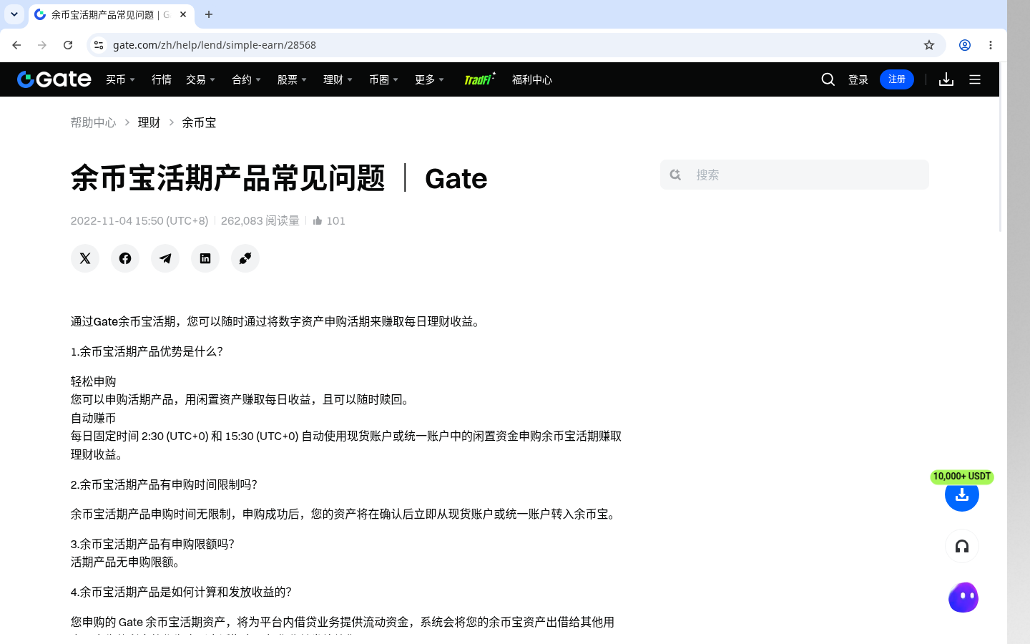The height and width of the screenshot is (644, 1030).
Task: Click the 轻松申购 text line
Action: pyautogui.click(x=94, y=381)
